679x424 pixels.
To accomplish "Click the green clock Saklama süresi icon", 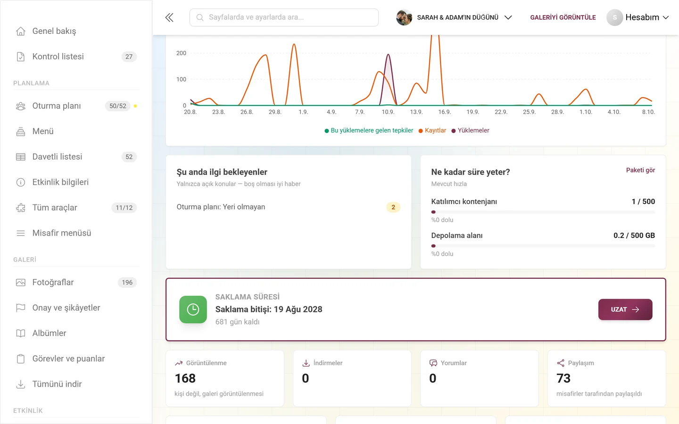I will click(x=193, y=310).
